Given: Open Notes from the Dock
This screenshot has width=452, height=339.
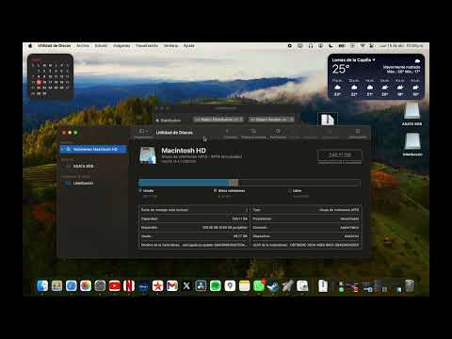Looking at the screenshot, I should [x=245, y=286].
